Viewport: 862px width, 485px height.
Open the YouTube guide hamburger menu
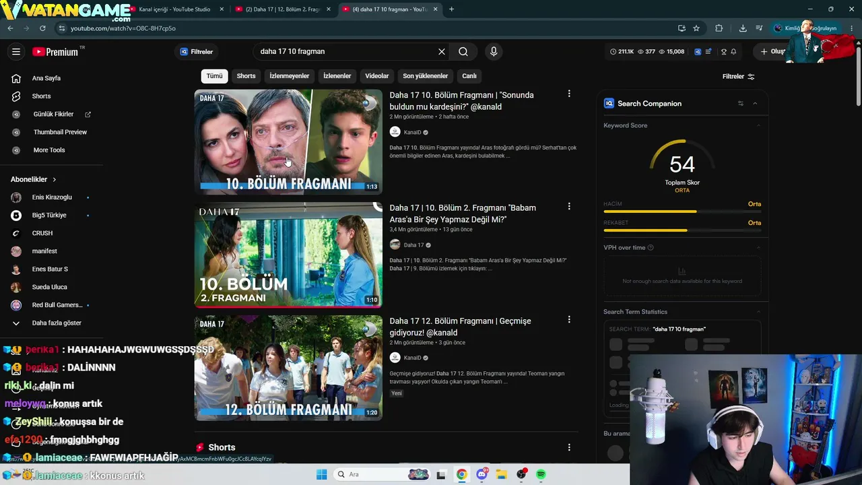[x=16, y=52]
